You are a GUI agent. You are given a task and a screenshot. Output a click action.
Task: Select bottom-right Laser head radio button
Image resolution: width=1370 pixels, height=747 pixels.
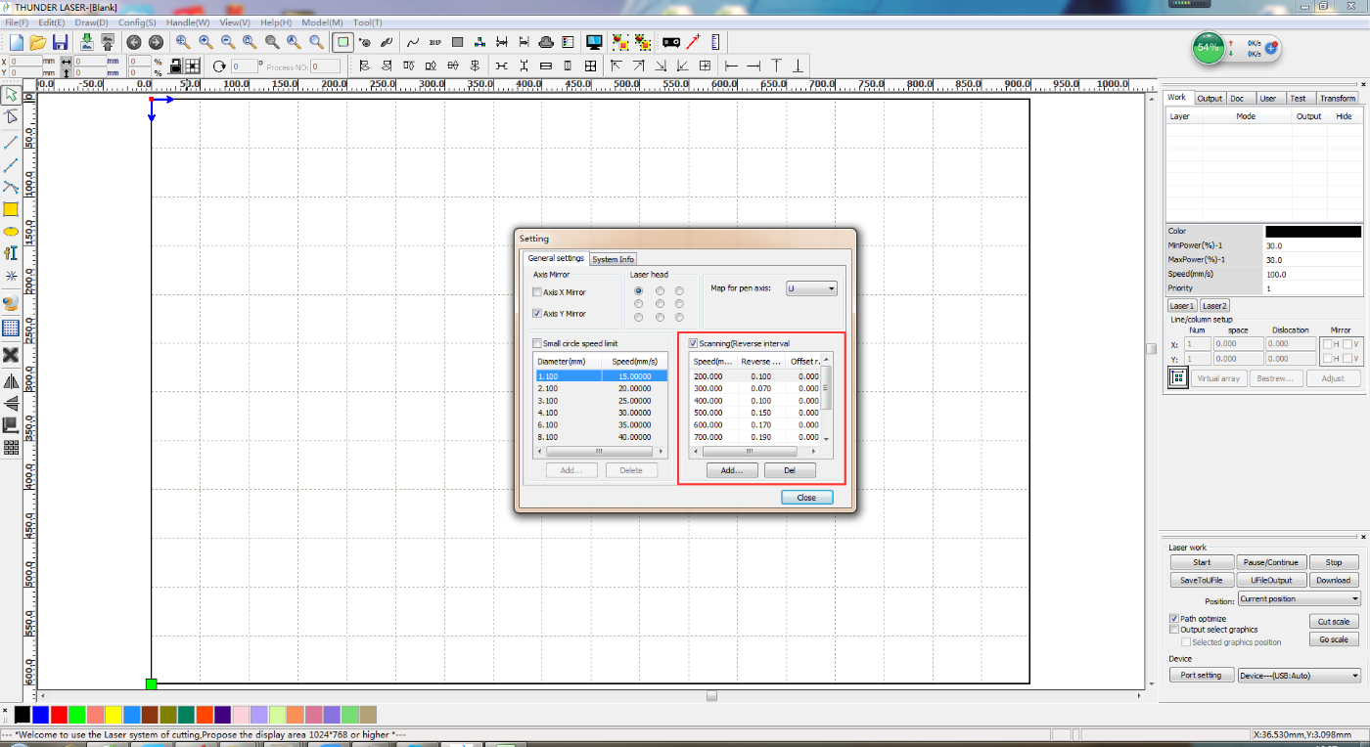[679, 317]
